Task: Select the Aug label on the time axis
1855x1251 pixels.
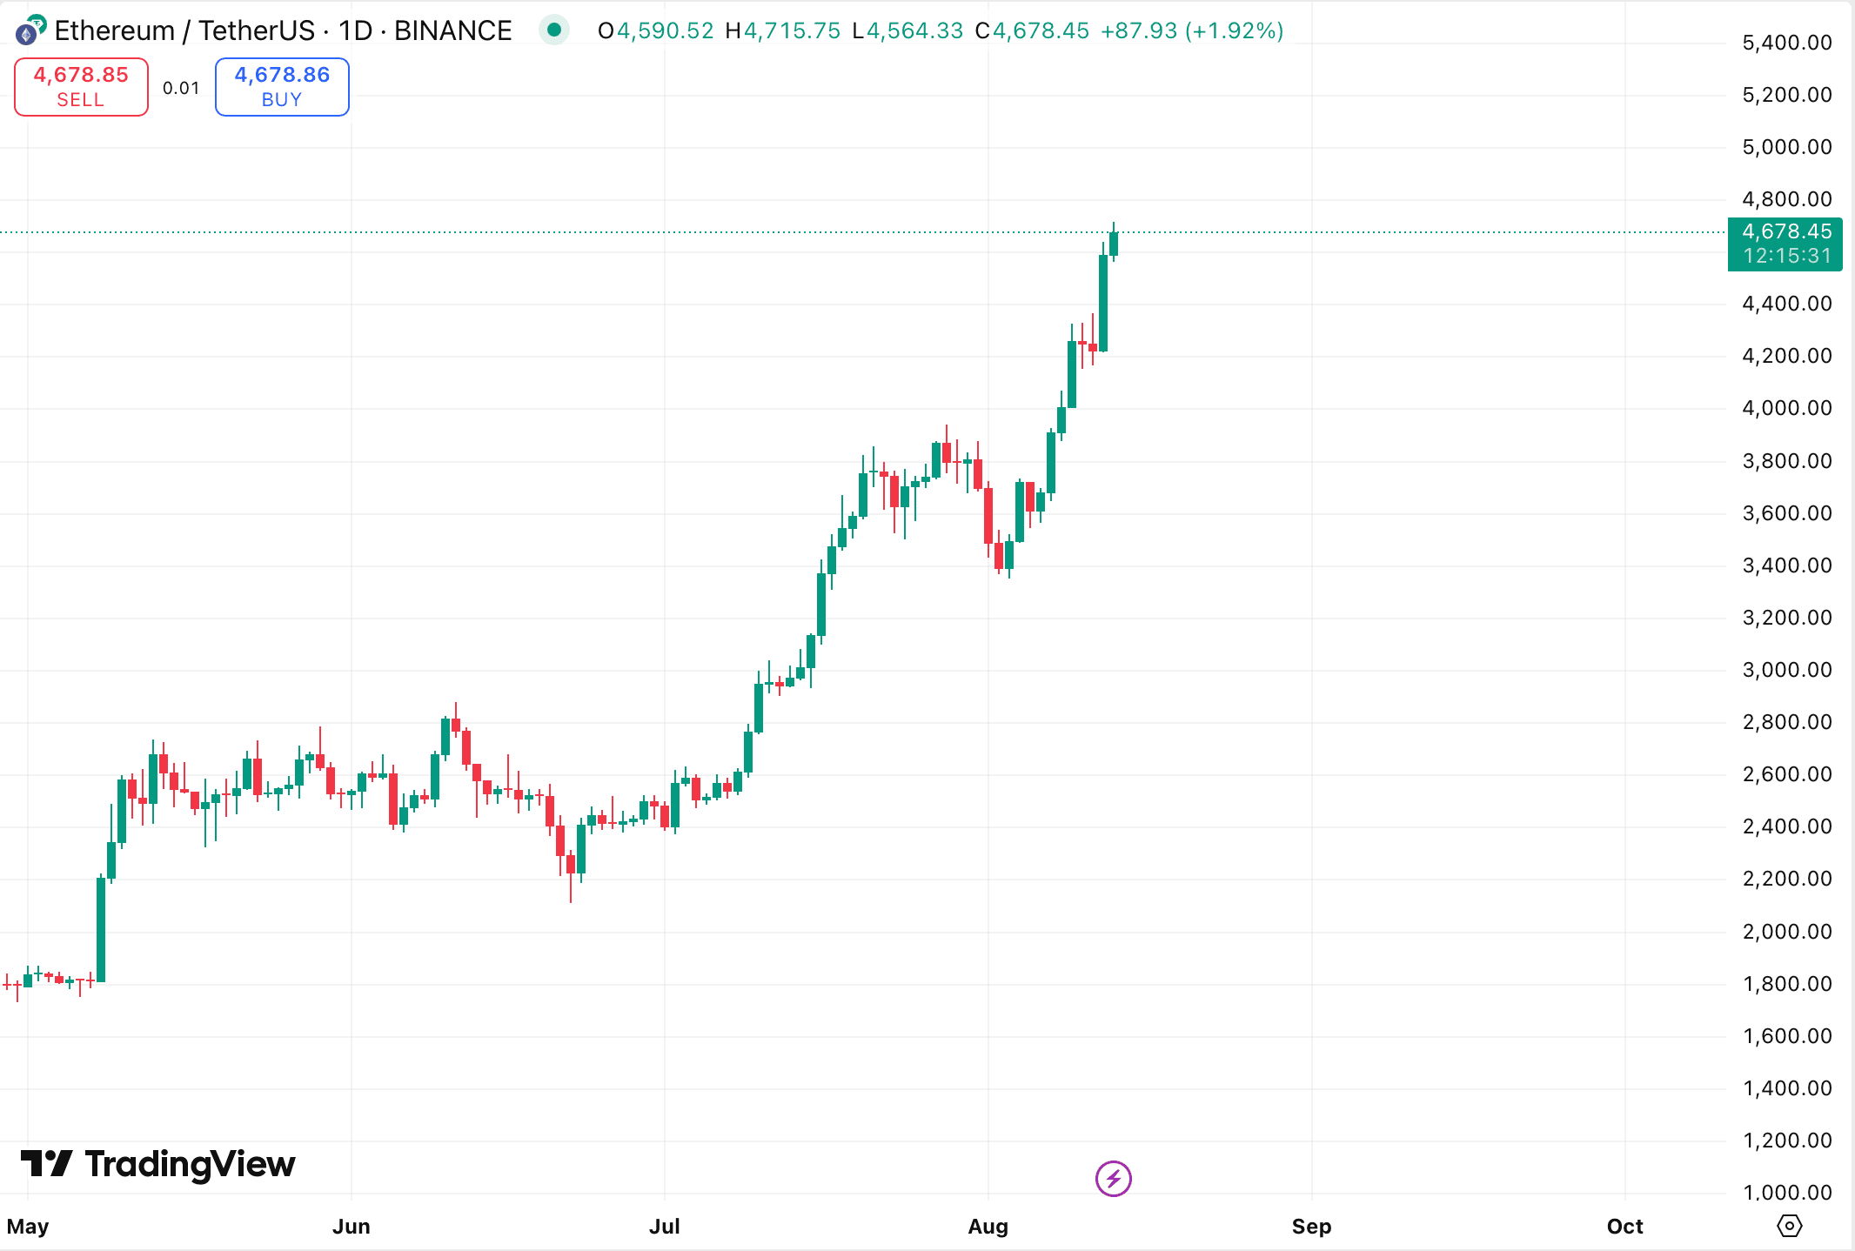Action: (988, 1227)
